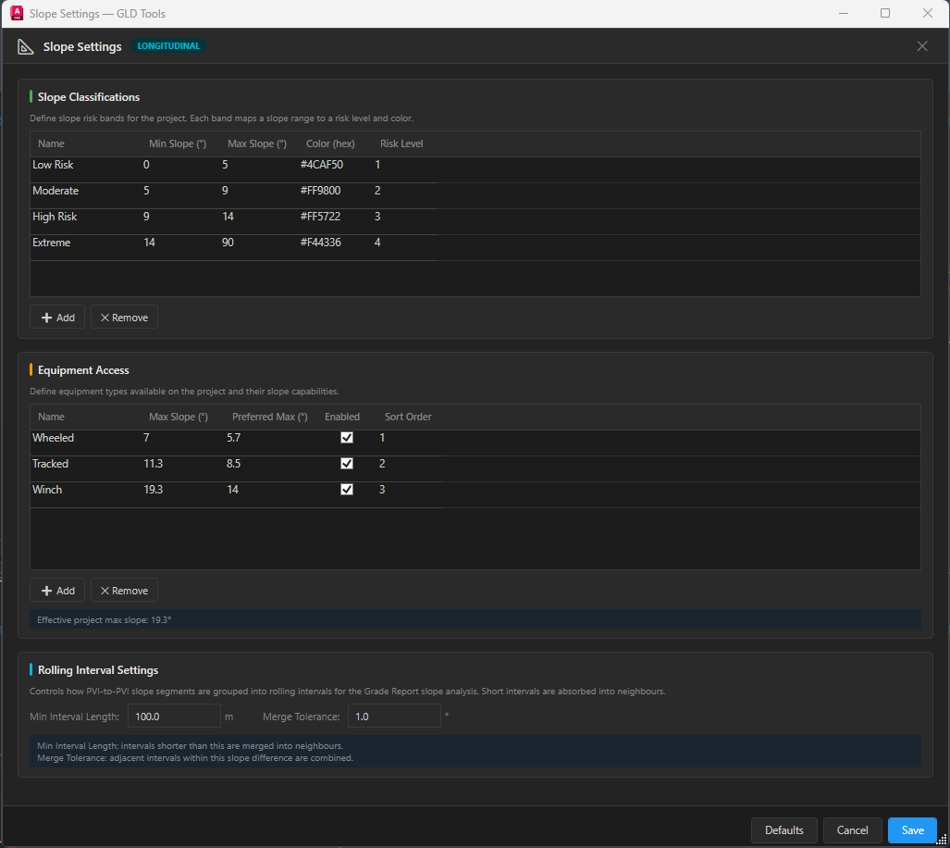Remove the selected slope classification
Image resolution: width=950 pixels, height=848 pixels.
pyautogui.click(x=124, y=318)
